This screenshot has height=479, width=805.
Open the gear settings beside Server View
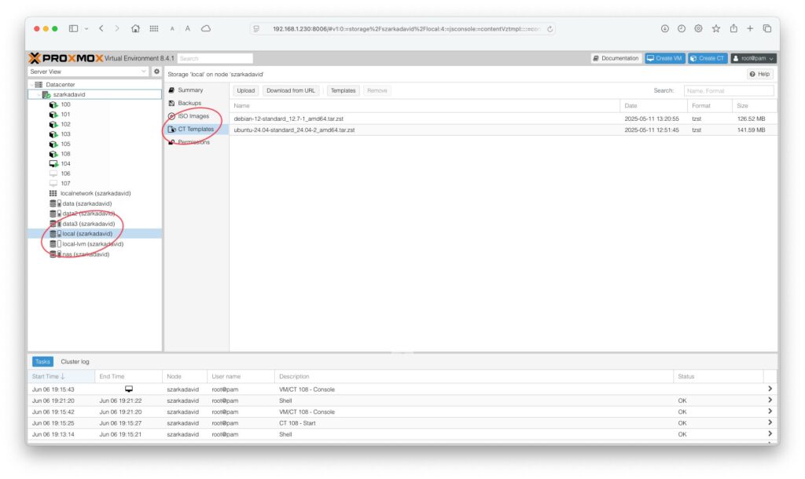pos(156,71)
